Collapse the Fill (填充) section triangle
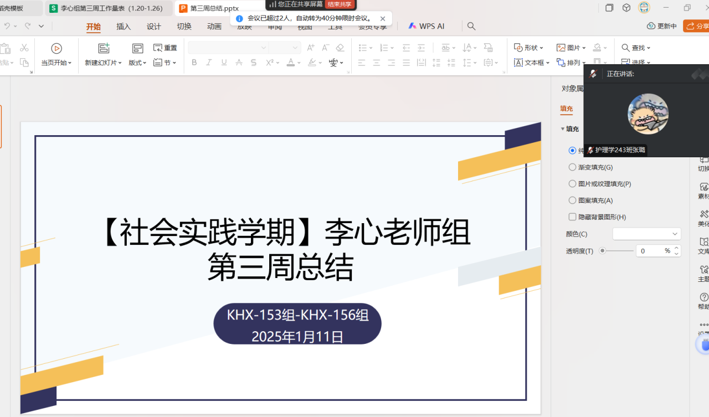Viewport: 709px width, 417px height. point(563,129)
